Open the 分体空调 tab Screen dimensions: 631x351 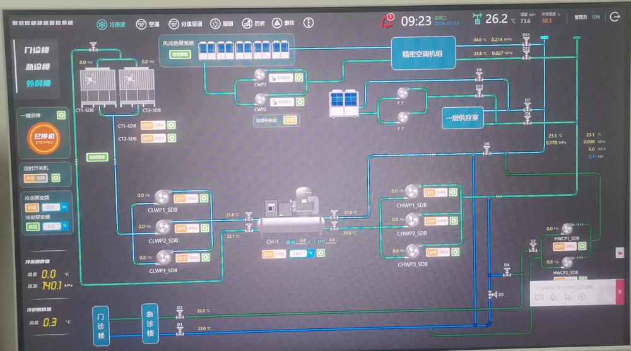click(185, 24)
